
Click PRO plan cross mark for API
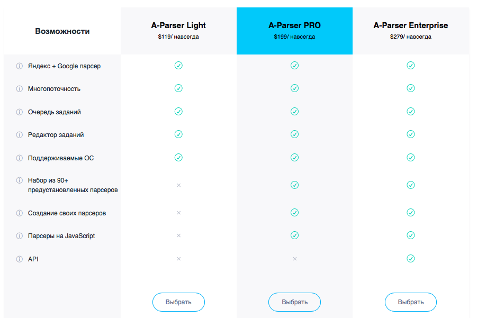pos(294,259)
